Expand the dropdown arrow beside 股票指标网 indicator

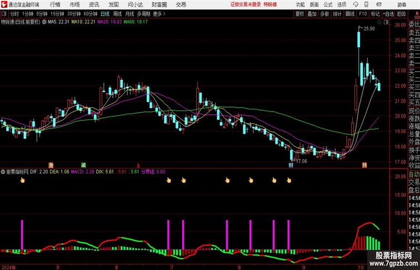(x=3, y=172)
